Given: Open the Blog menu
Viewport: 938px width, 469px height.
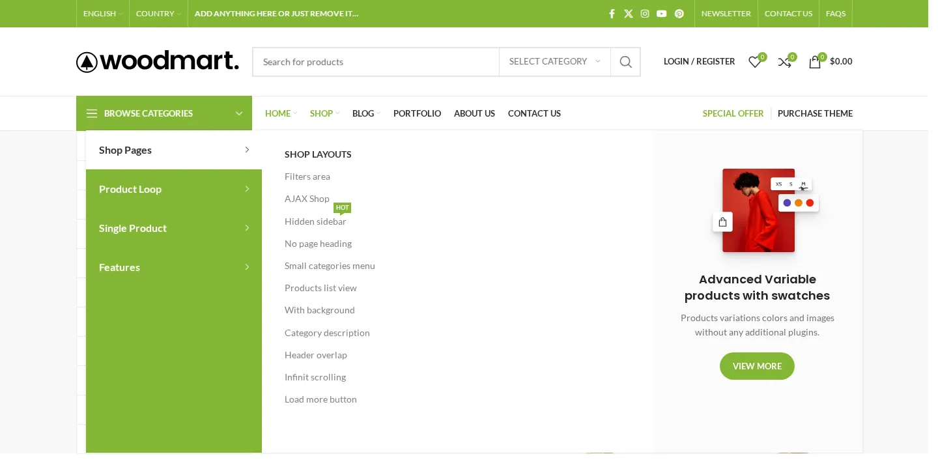Looking at the screenshot, I should (366, 113).
